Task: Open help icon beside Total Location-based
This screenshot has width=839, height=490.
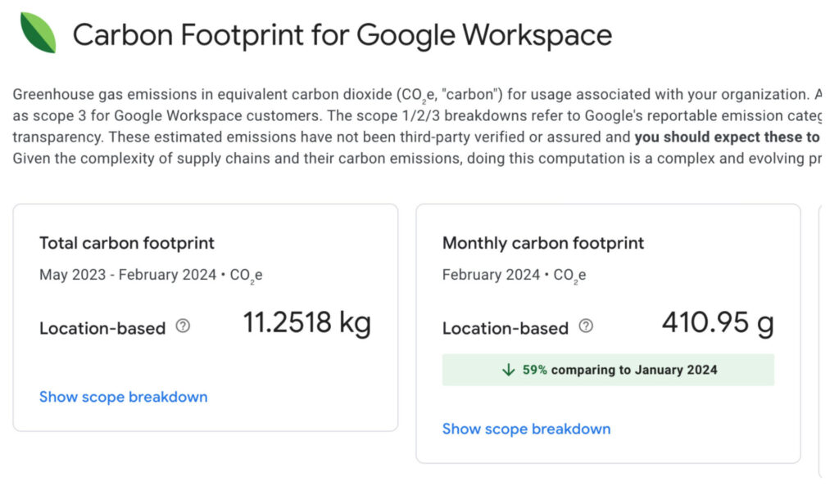Action: coord(183,326)
